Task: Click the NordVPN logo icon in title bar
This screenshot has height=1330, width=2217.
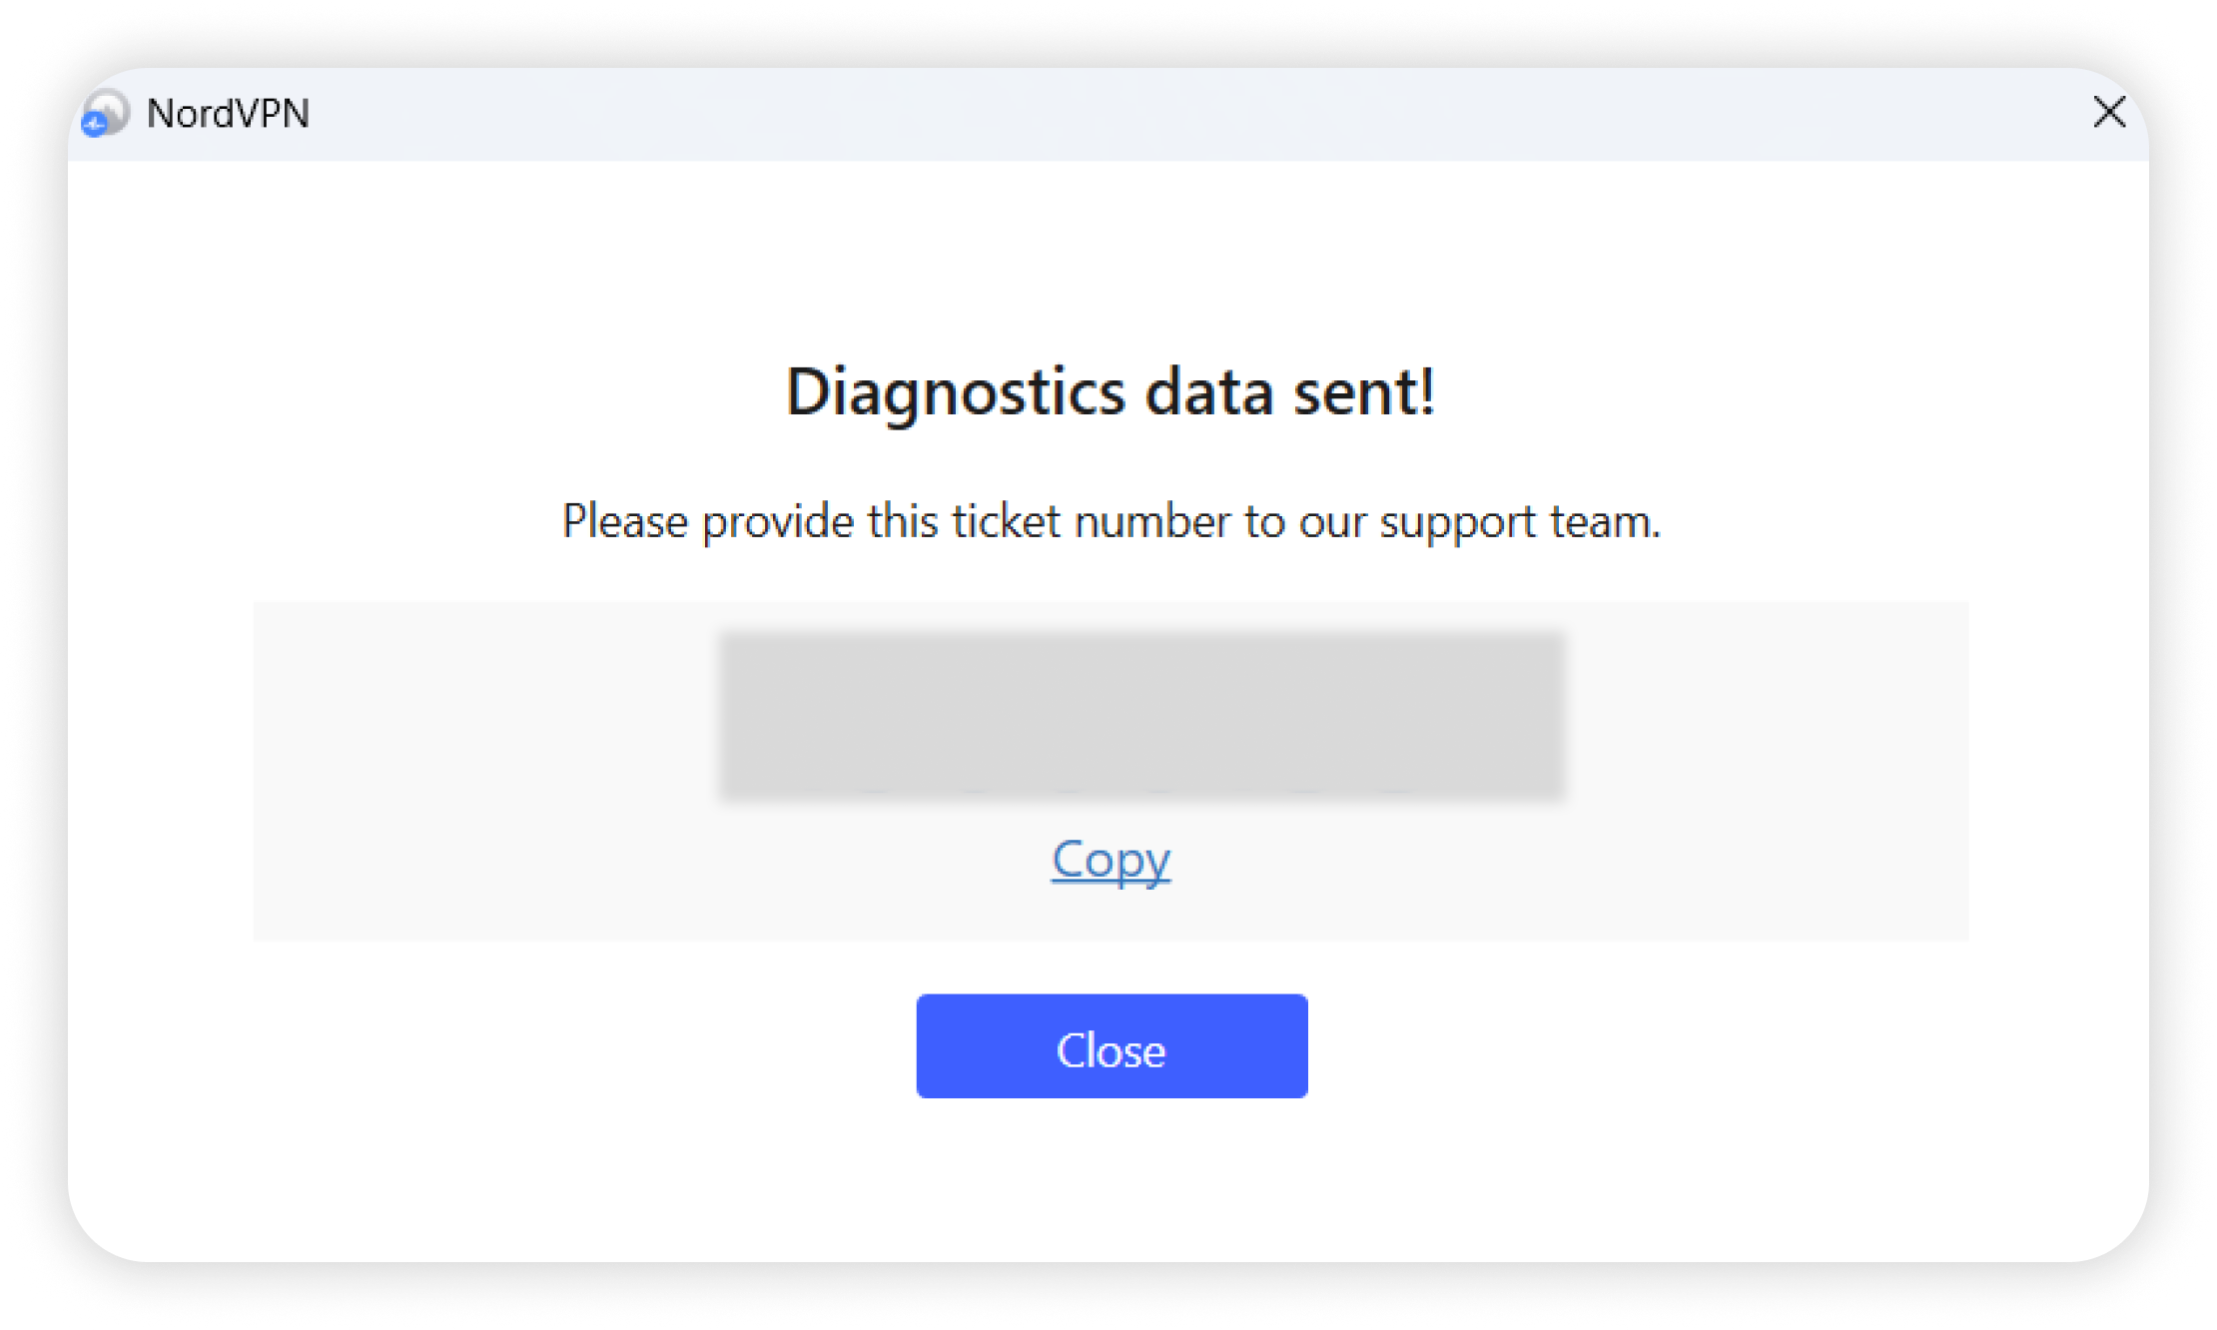Action: (105, 113)
